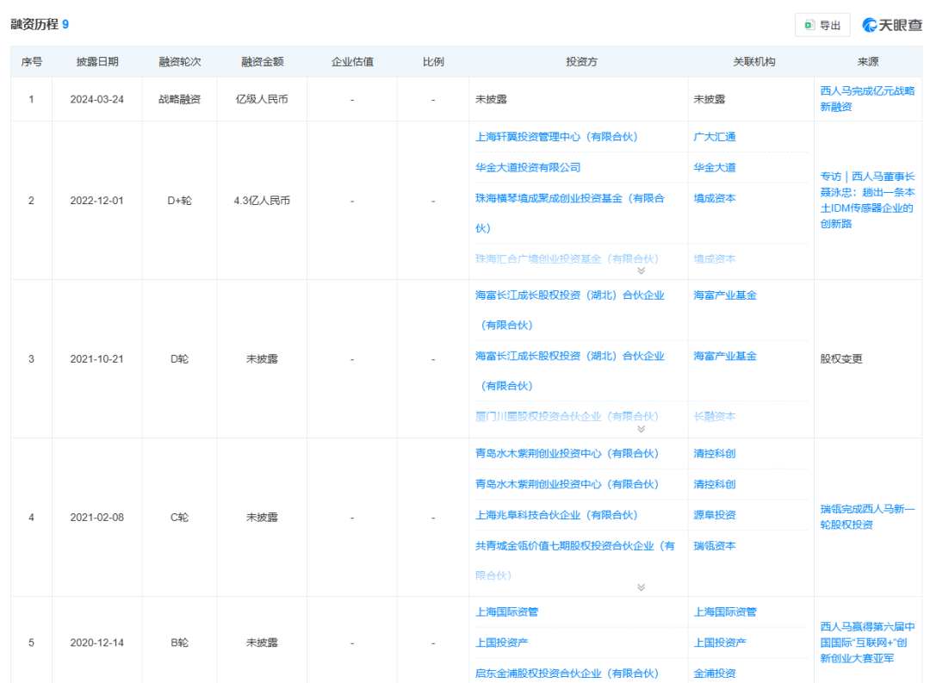
Task: Open investor 上海轩翼投资管理中心（有限合伙）
Action: click(x=556, y=137)
